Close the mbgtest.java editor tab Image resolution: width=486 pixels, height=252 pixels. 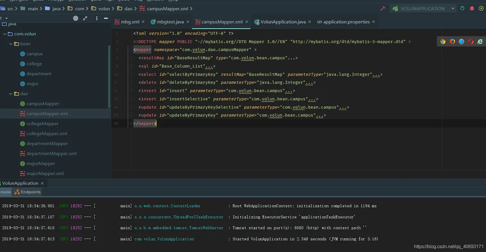coord(188,22)
